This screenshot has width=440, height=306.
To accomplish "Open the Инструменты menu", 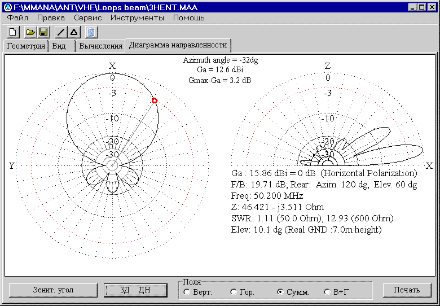I will (137, 18).
